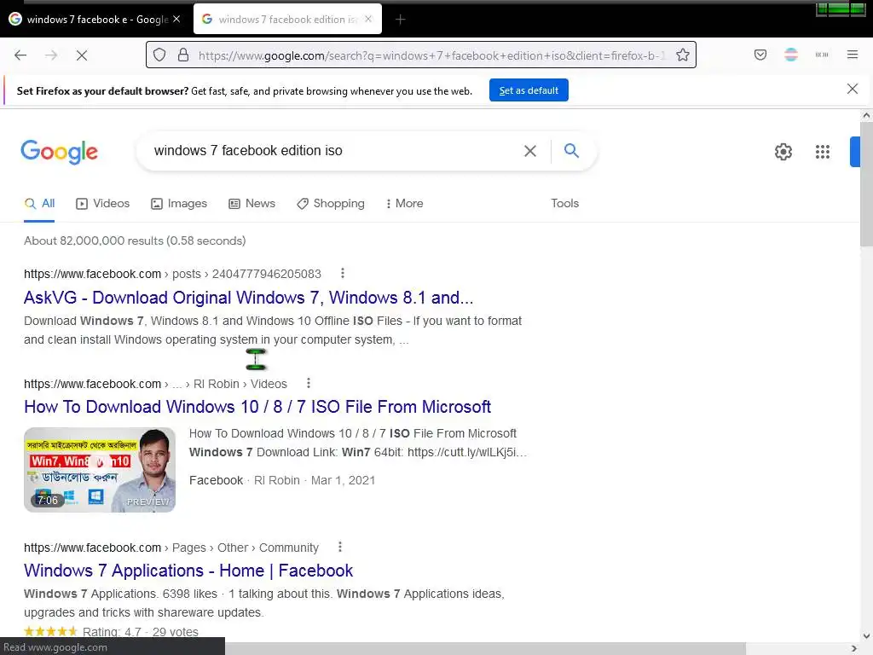Bookmark this page with the star
This screenshot has height=655, width=873.
coord(683,55)
